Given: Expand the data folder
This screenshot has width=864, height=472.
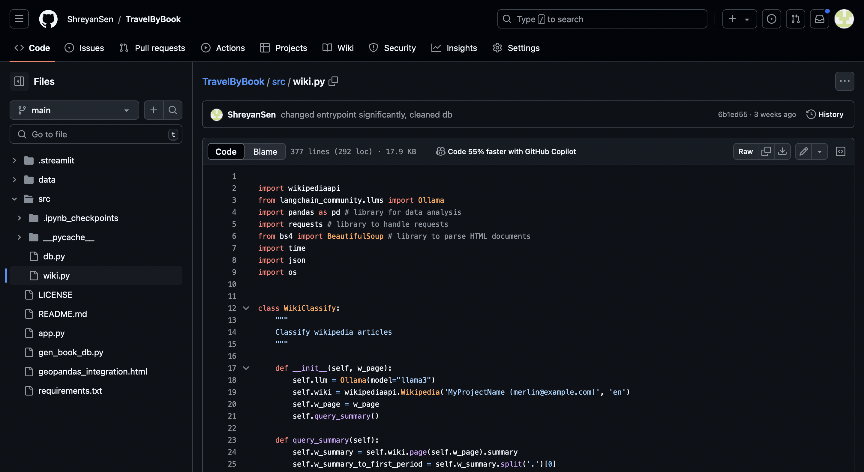Looking at the screenshot, I should pos(14,180).
